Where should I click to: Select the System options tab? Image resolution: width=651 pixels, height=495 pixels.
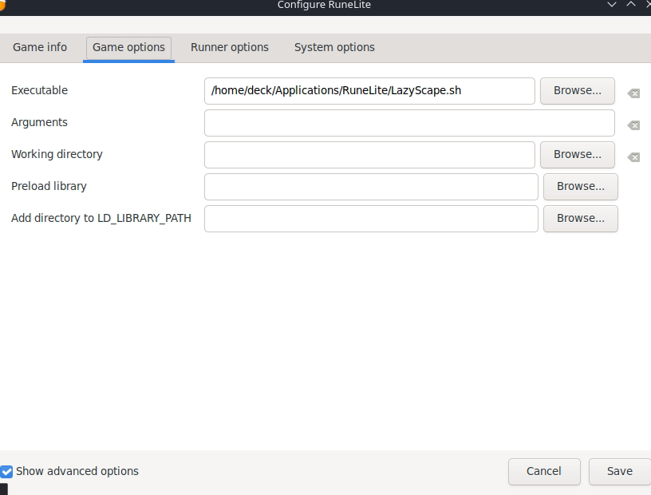click(x=334, y=47)
